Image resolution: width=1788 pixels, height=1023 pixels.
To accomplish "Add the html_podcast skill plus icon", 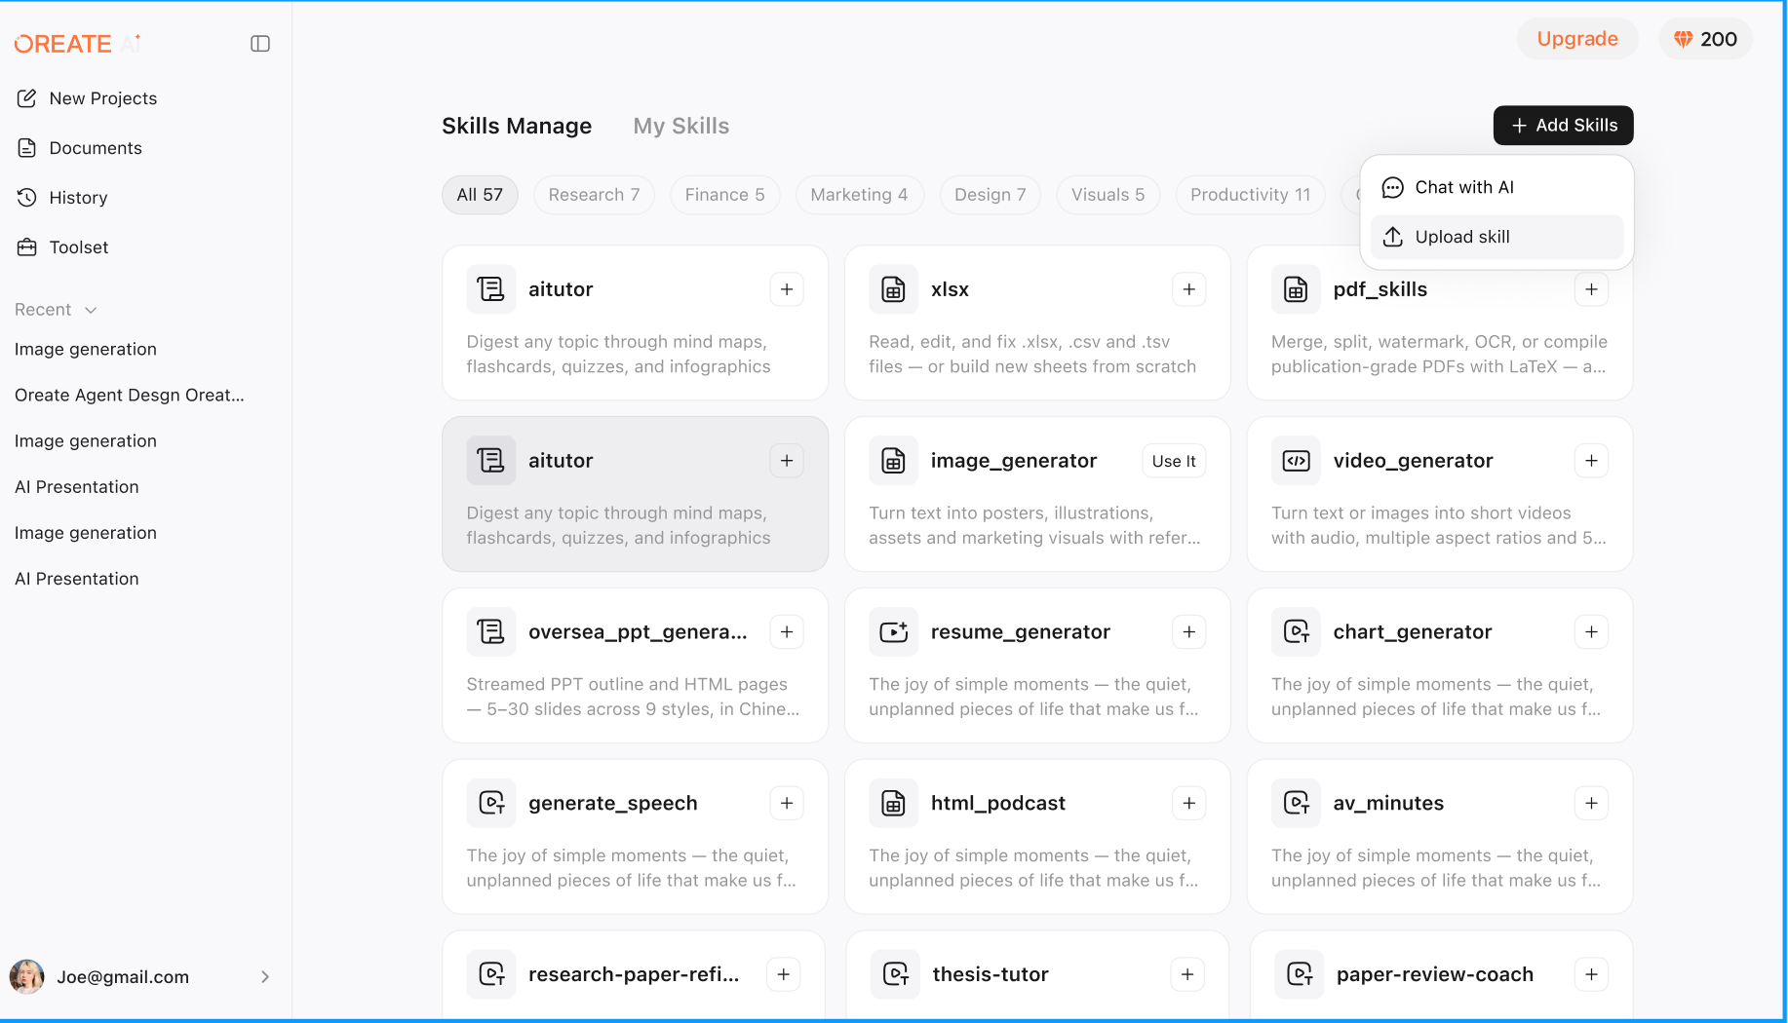I will pyautogui.click(x=1189, y=804).
